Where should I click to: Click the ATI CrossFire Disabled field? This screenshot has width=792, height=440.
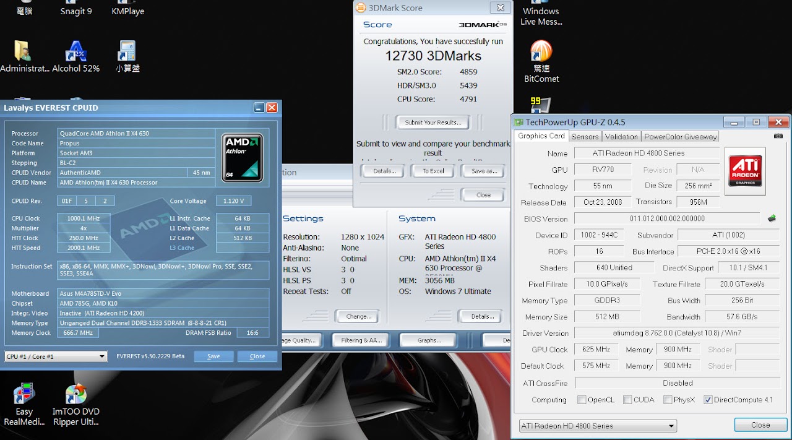(677, 383)
